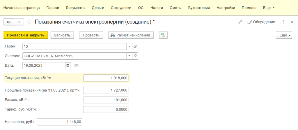Open the three-dot options menu
Image resolution: width=298 pixels, height=130 pixels.
[x=284, y=22]
